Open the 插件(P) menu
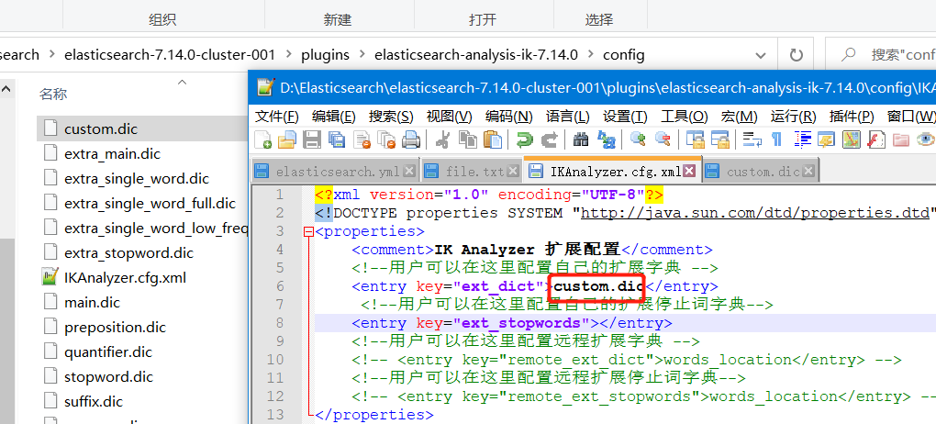936x424 pixels. click(852, 117)
